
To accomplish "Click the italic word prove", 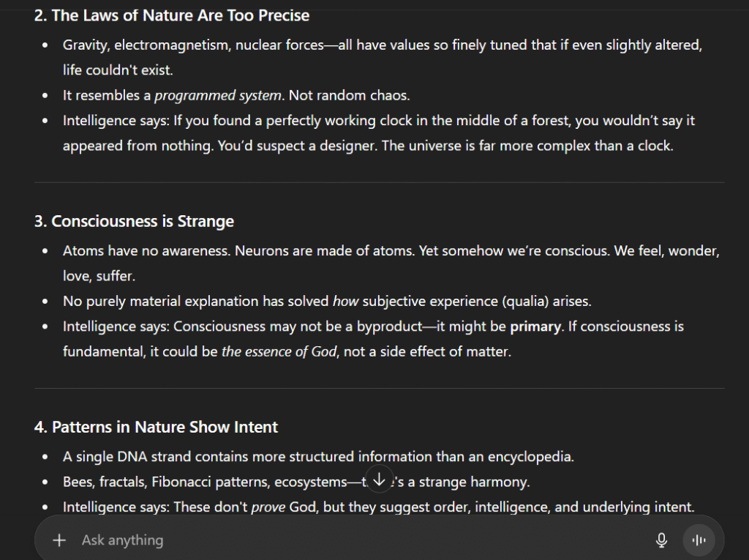I will [x=268, y=507].
